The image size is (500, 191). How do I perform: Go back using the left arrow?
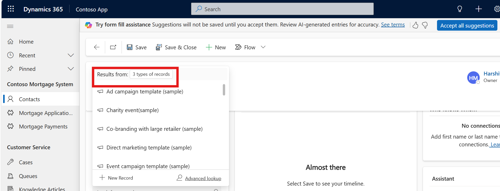[x=97, y=47]
